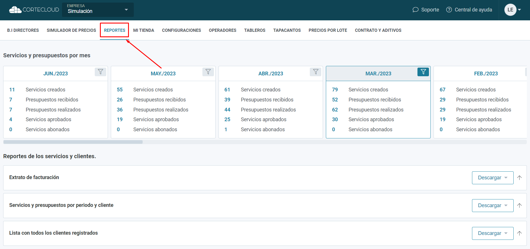530x249 pixels.
Task: Collapse Servicios y presupuestos por periodo arrow
Action: pos(519,205)
